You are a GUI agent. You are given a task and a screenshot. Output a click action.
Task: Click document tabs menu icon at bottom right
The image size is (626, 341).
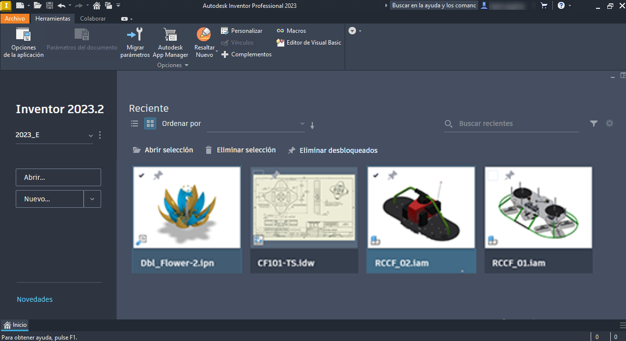[623, 325]
